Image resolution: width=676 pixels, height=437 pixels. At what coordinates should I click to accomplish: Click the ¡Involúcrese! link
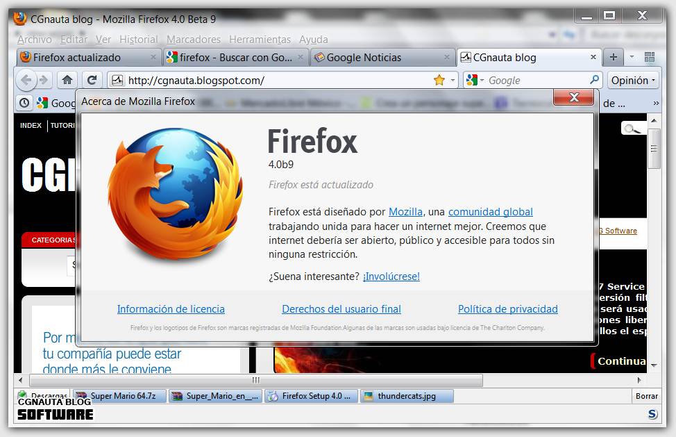pos(391,276)
